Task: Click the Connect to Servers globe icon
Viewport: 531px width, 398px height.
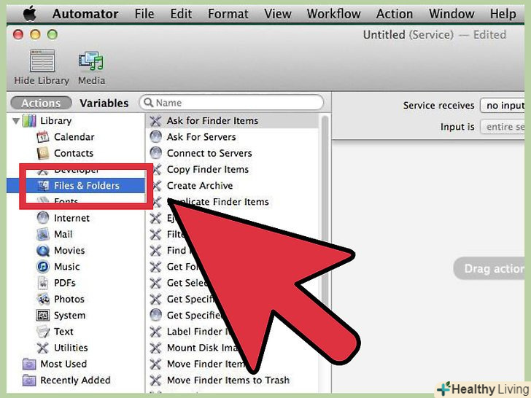Action: click(156, 153)
